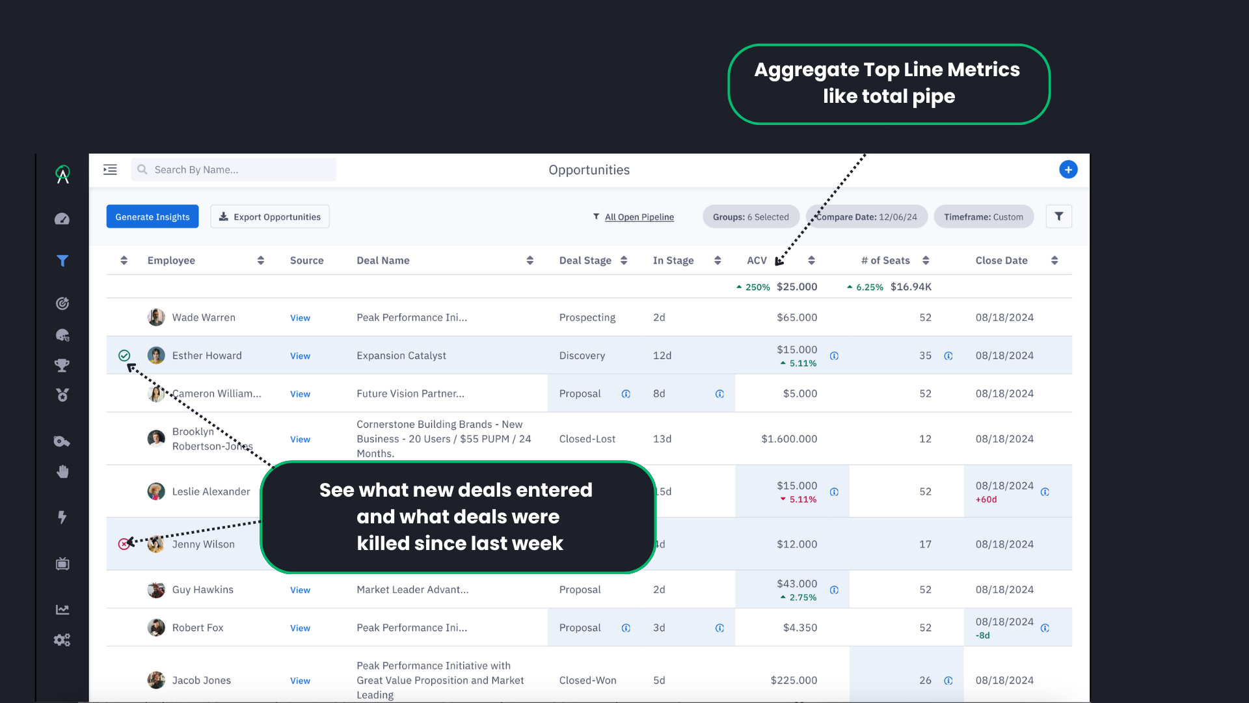
Task: Click the Export Opportunities button
Action: (x=270, y=217)
